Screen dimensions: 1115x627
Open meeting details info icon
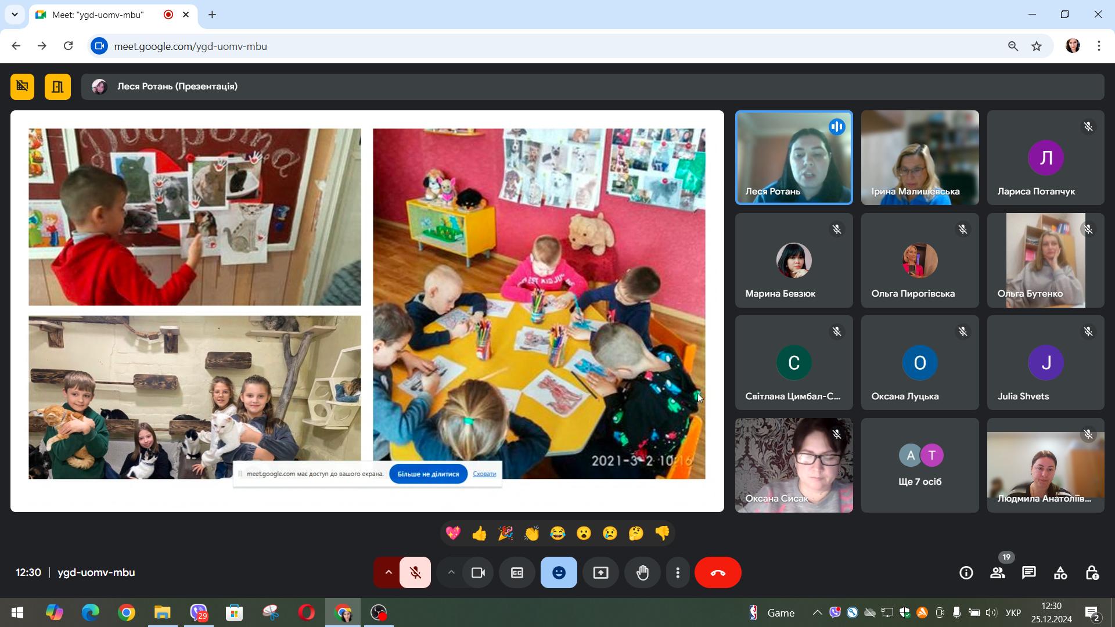(x=966, y=573)
